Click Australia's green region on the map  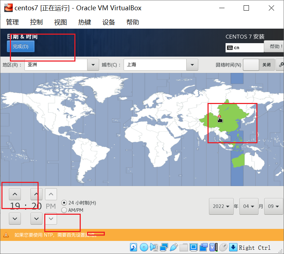point(238,161)
